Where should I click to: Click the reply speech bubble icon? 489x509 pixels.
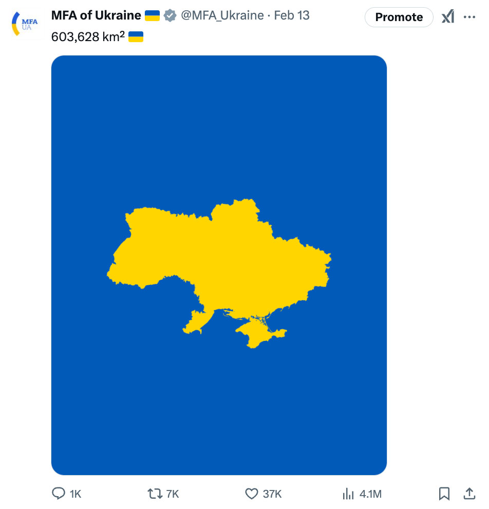point(59,494)
